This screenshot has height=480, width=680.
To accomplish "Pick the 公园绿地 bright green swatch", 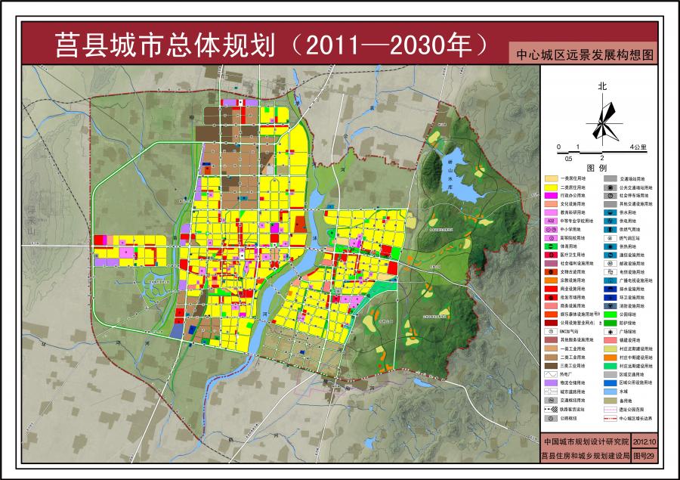I will pyautogui.click(x=610, y=314).
